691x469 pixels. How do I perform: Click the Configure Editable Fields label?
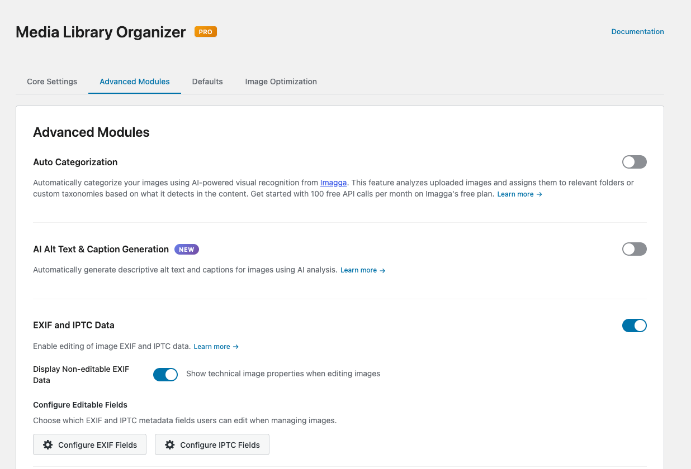tap(80, 405)
